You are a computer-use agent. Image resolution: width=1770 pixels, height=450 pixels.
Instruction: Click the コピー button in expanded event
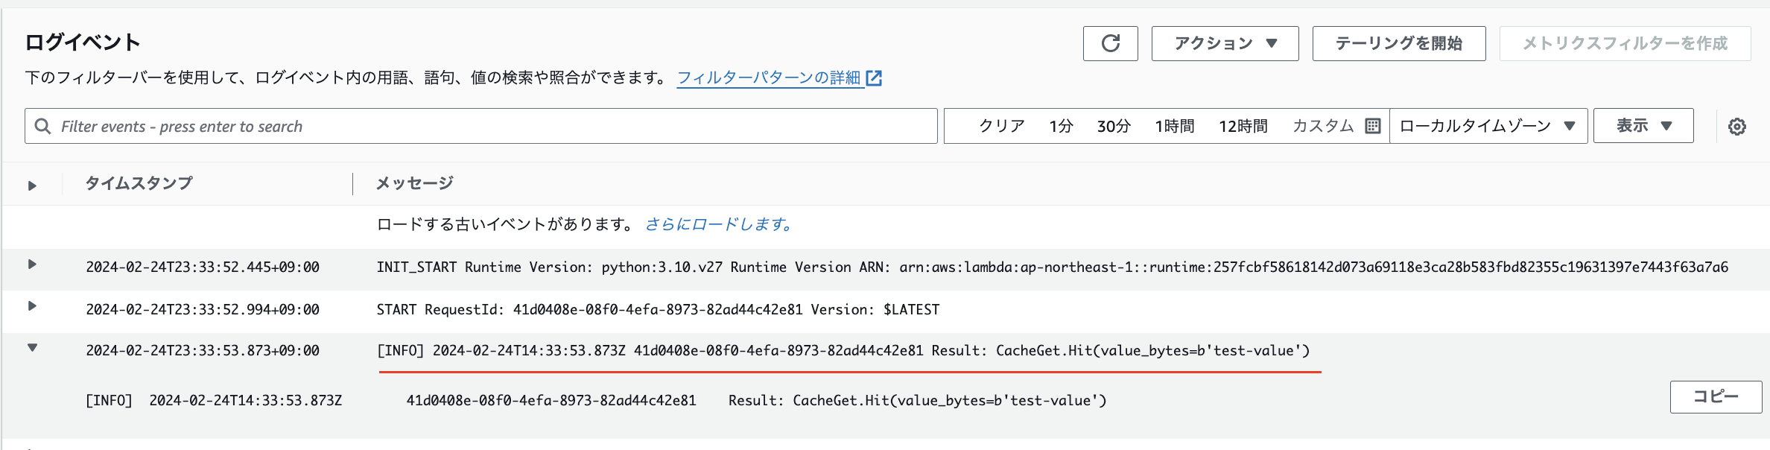click(x=1716, y=396)
